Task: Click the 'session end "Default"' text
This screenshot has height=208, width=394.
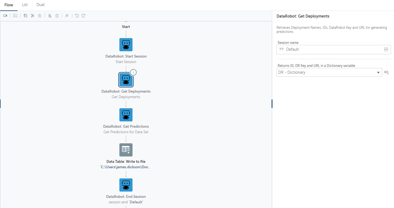Action: coord(126,202)
